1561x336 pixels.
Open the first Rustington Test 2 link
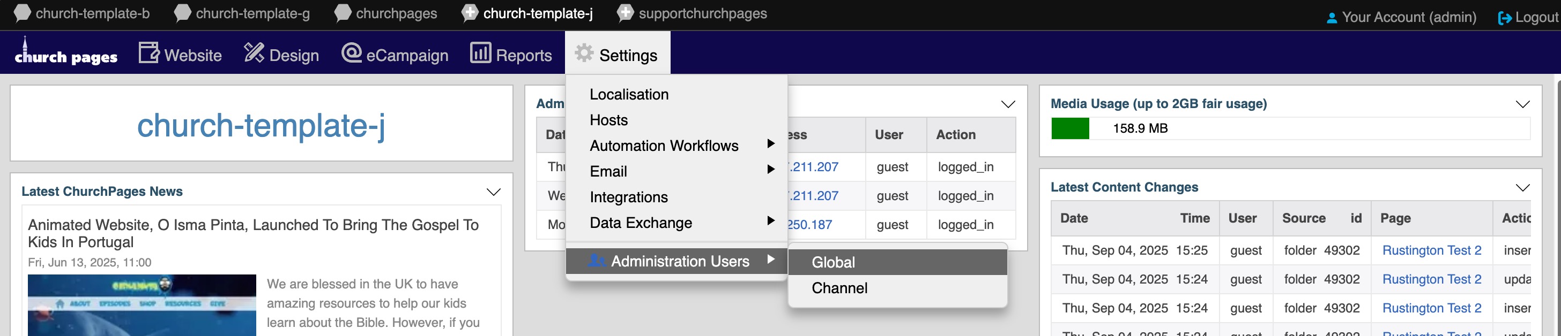click(x=1431, y=250)
